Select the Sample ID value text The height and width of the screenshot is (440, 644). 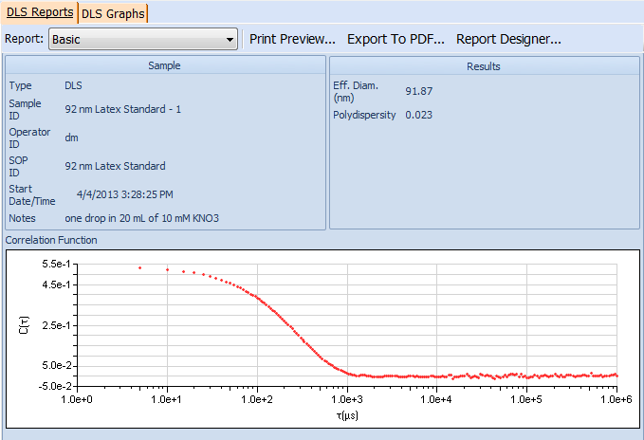122,109
